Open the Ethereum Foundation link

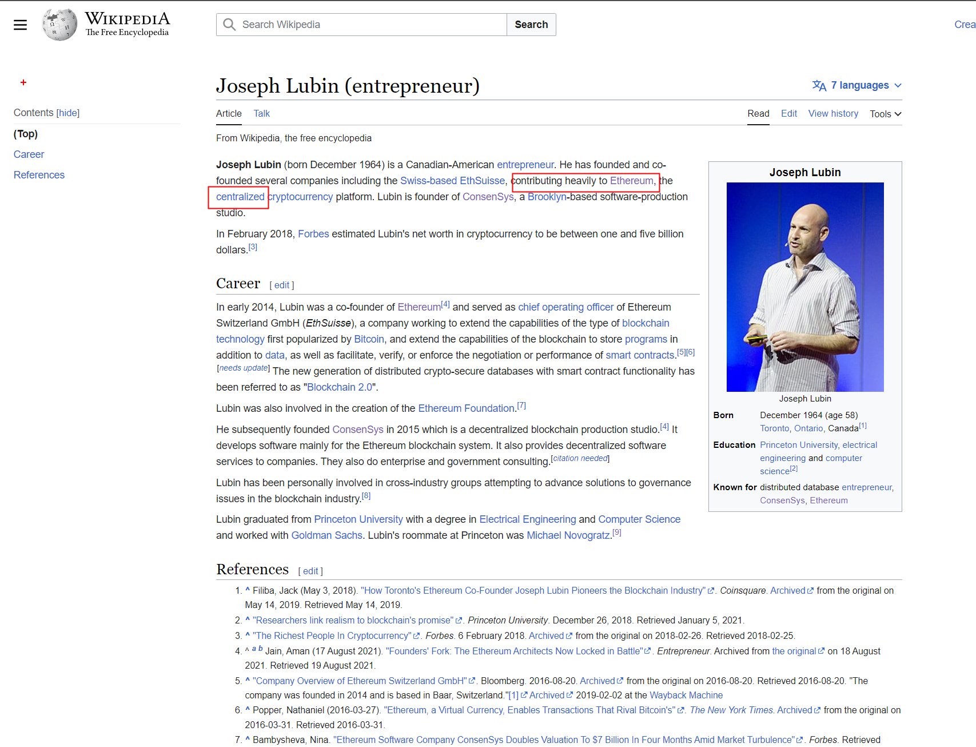point(466,408)
